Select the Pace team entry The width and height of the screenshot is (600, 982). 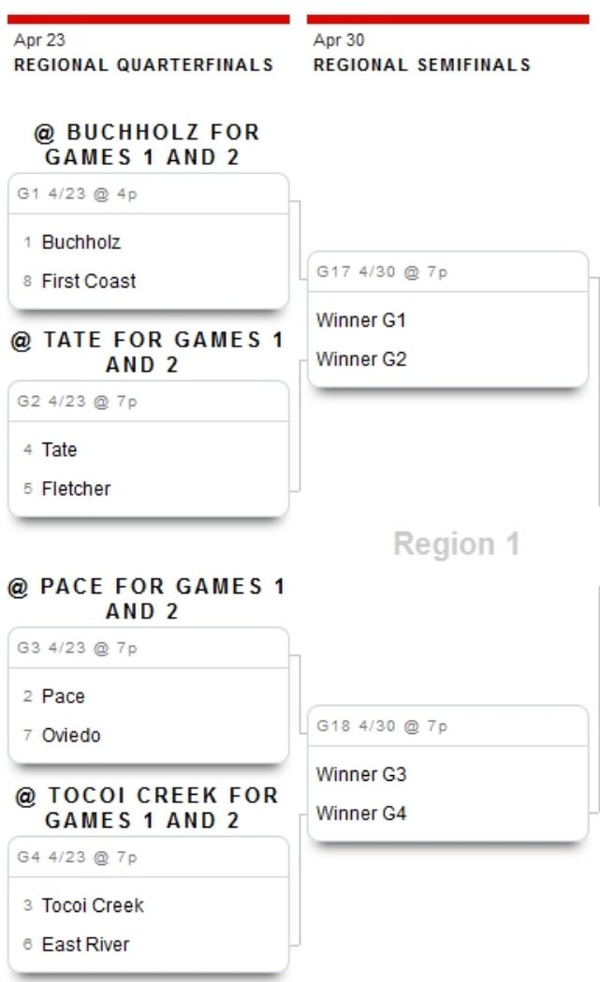point(64,696)
